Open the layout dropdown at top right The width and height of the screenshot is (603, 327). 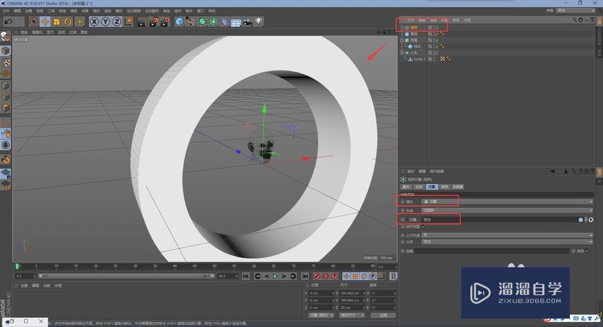tap(576, 11)
